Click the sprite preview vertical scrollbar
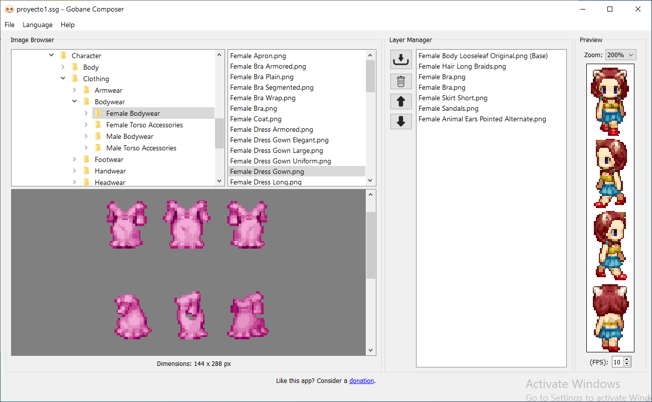Viewport: 652px width, 402px height. point(371,245)
